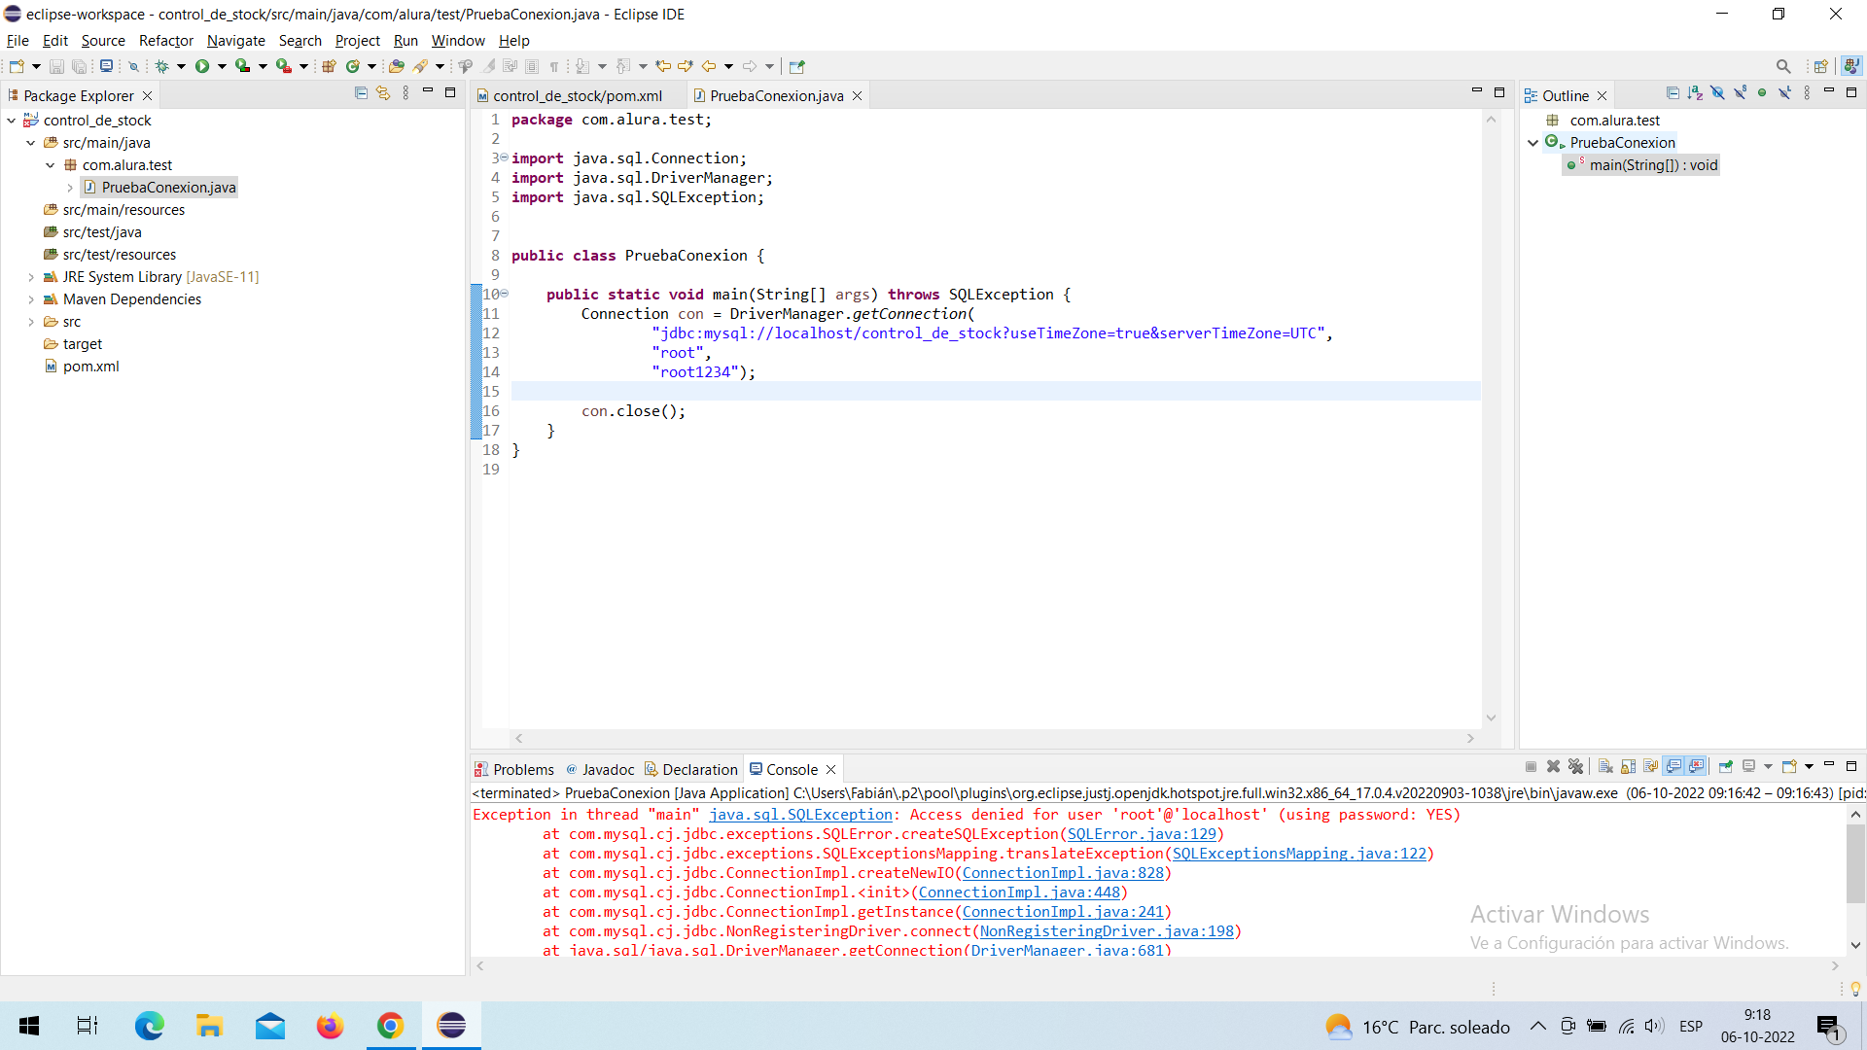Click the Windows Start button

tap(29, 1026)
